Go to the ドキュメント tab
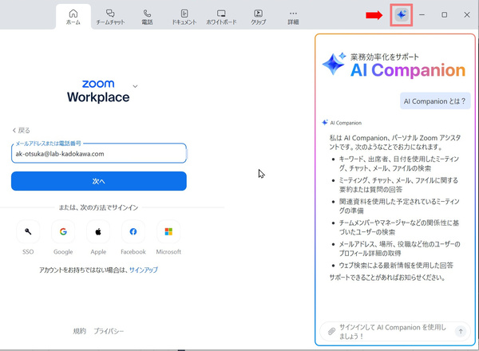The image size is (479, 351). click(184, 17)
